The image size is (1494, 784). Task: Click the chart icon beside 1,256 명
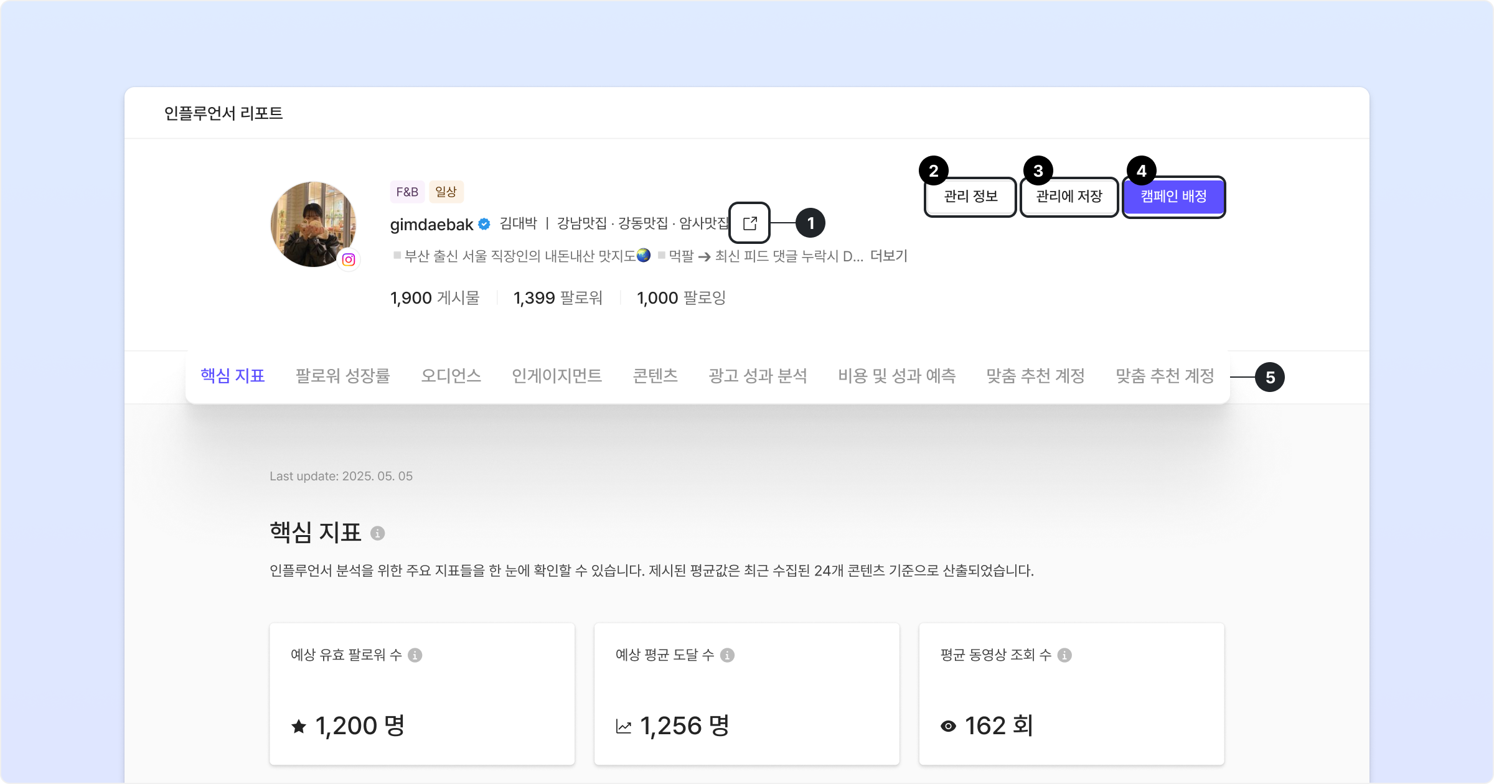pyautogui.click(x=623, y=726)
